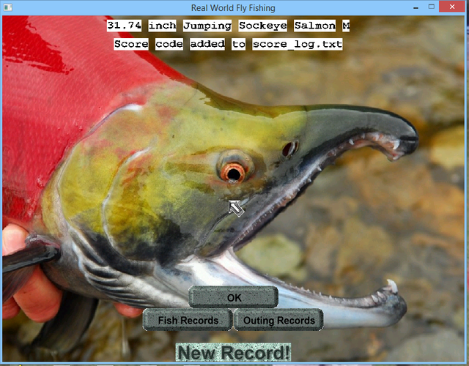
Task: Minimize the Real World Fly Fishing window
Action: pyautogui.click(x=416, y=7)
